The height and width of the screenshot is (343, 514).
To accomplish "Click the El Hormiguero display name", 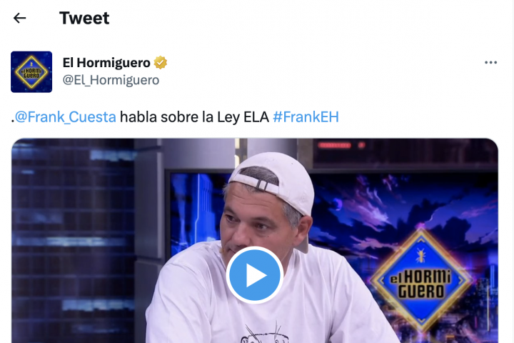I will (x=106, y=62).
